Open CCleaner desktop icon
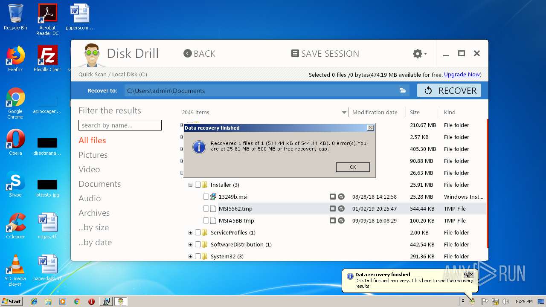This screenshot has height=307, width=546. pos(15,226)
